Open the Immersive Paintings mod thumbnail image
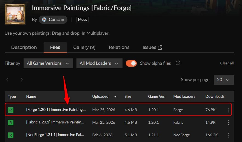The image size is (242, 142). 15,14
